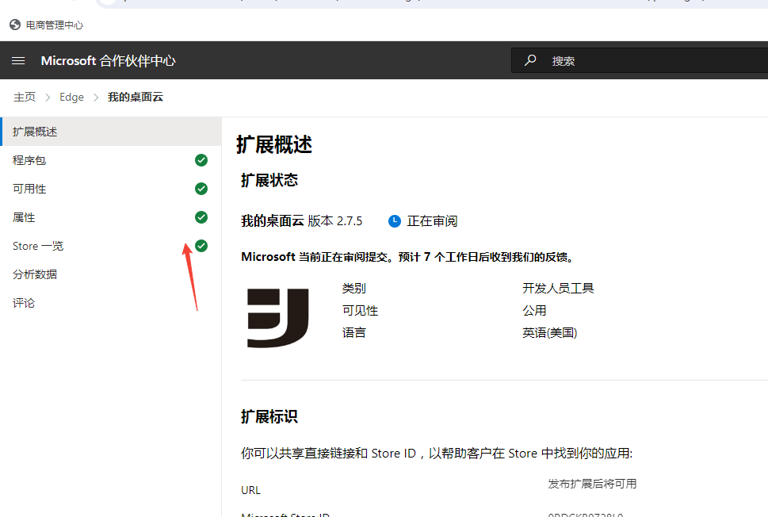Click the blue clock 正在审阅 status icon
768x517 pixels.
[x=395, y=221]
